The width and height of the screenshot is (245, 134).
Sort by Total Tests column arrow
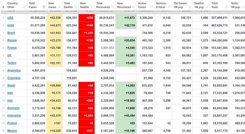click(226, 7)
